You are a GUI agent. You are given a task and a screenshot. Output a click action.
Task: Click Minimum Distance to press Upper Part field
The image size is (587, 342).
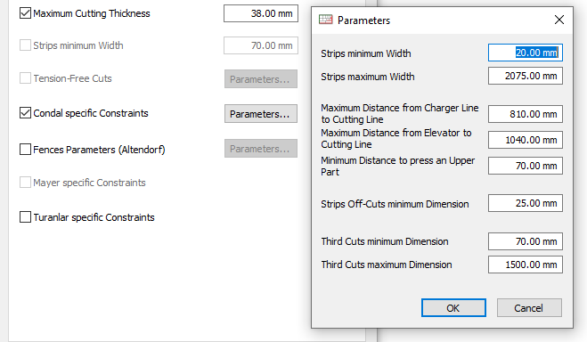[526, 166]
